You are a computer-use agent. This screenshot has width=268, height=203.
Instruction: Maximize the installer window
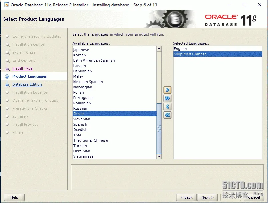coord(244,5)
